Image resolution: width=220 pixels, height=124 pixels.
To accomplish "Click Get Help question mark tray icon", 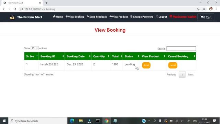I will pos(144,121).
